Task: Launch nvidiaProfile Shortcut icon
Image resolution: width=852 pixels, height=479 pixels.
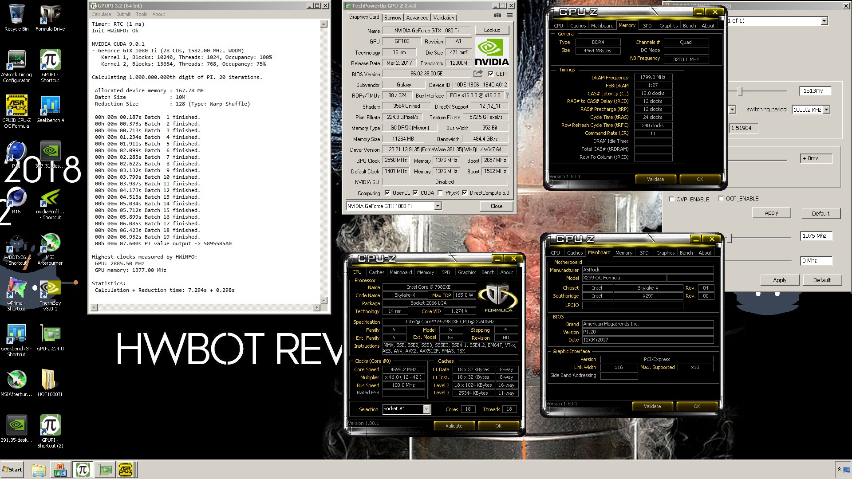Action: click(x=50, y=204)
